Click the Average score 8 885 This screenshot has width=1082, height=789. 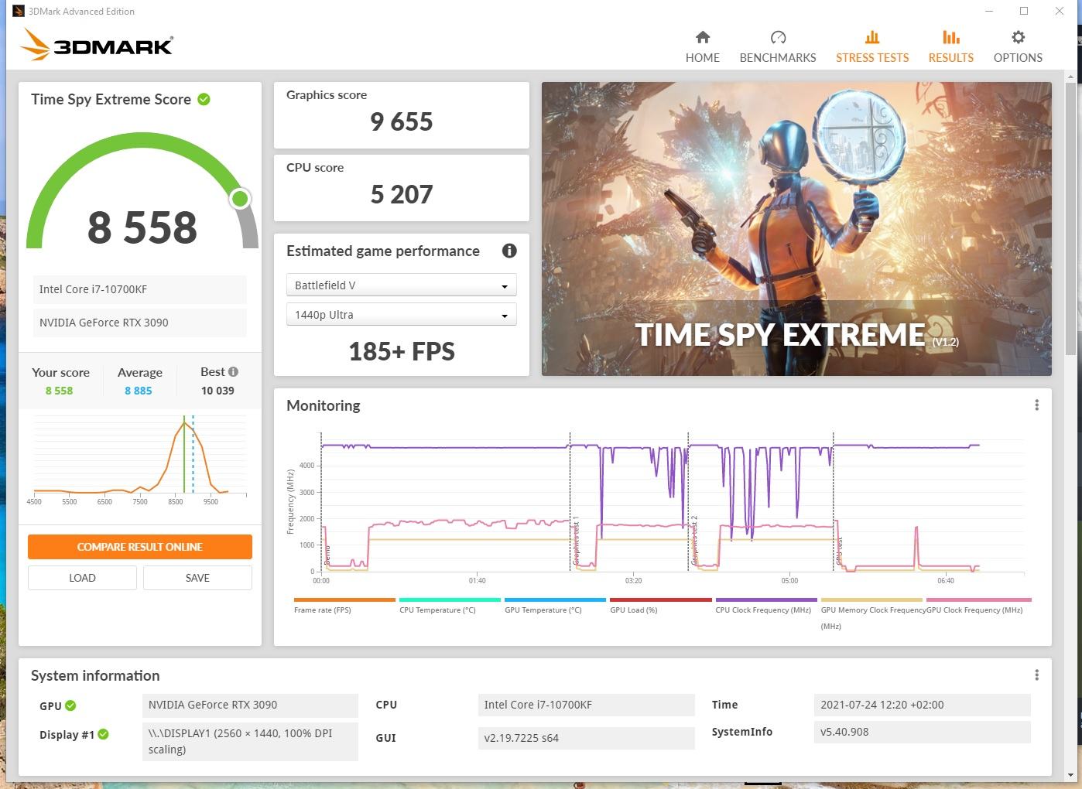[139, 391]
